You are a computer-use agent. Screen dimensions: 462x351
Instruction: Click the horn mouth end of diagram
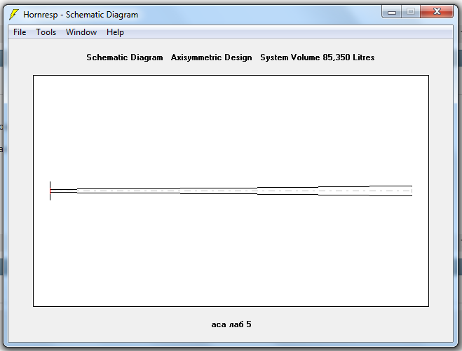(412, 191)
